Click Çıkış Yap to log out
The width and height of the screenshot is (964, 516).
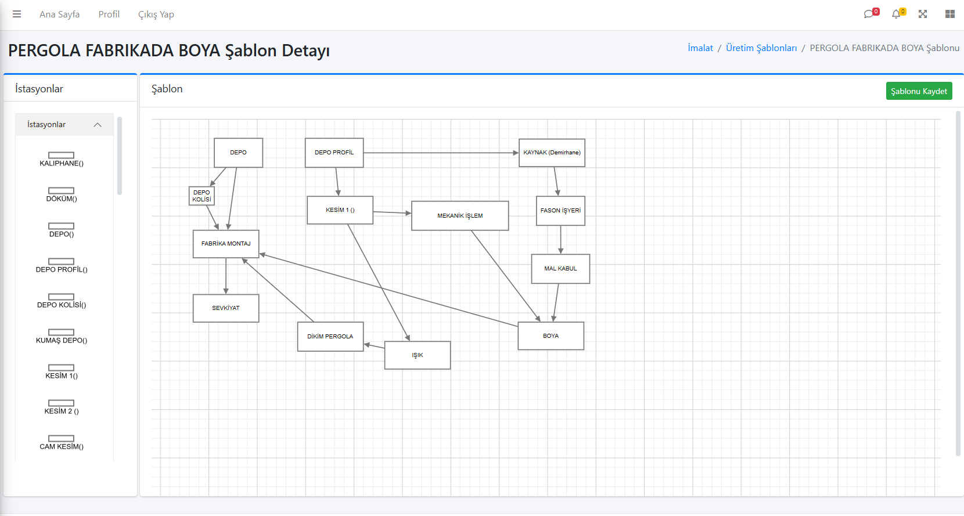156,15
